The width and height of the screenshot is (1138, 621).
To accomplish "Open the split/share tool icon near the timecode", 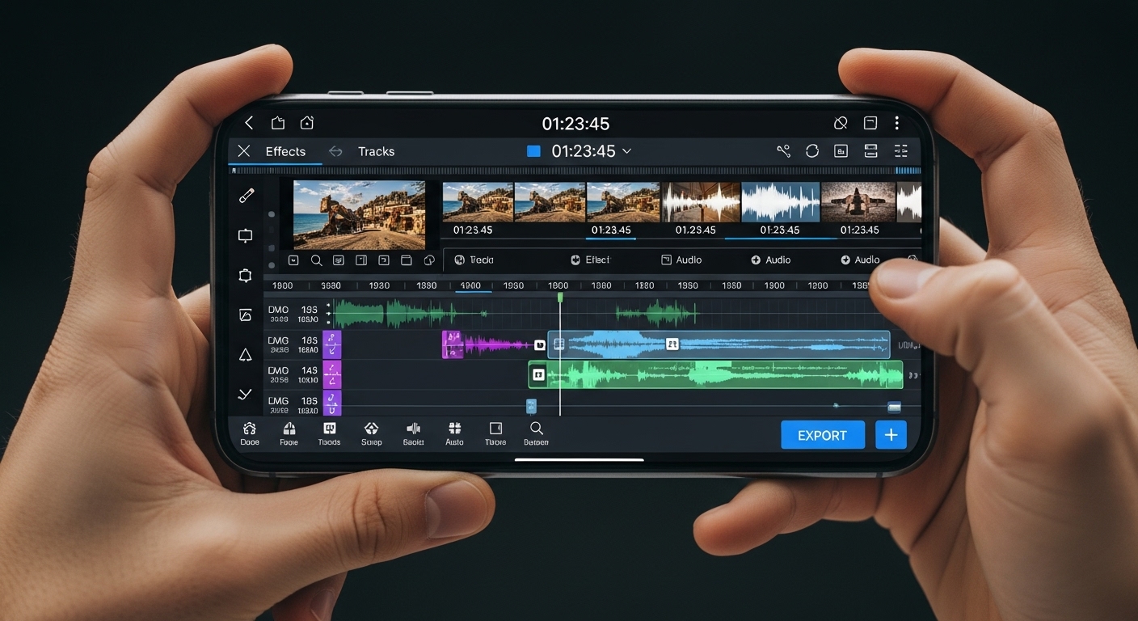I will pyautogui.click(x=782, y=150).
